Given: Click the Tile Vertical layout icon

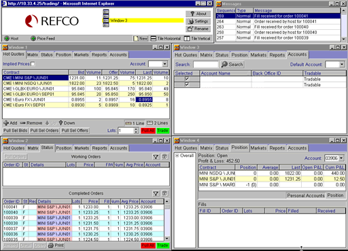Looking at the screenshot, I should click(187, 39).
